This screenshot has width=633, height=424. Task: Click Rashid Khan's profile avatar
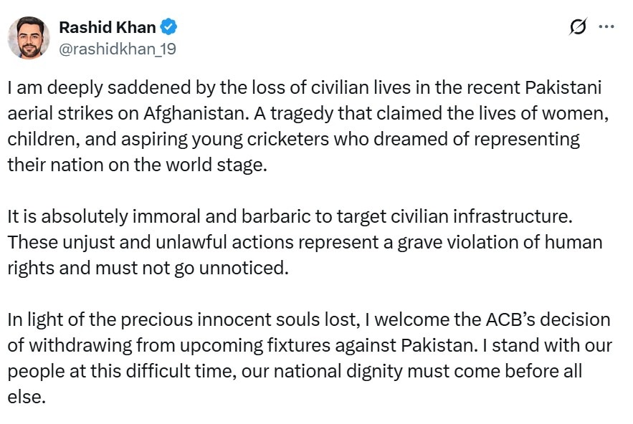[29, 37]
